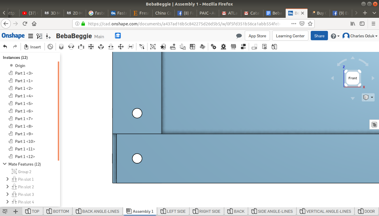Expand the Mate Features list
This screenshot has width=379, height=216.
coord(5,164)
